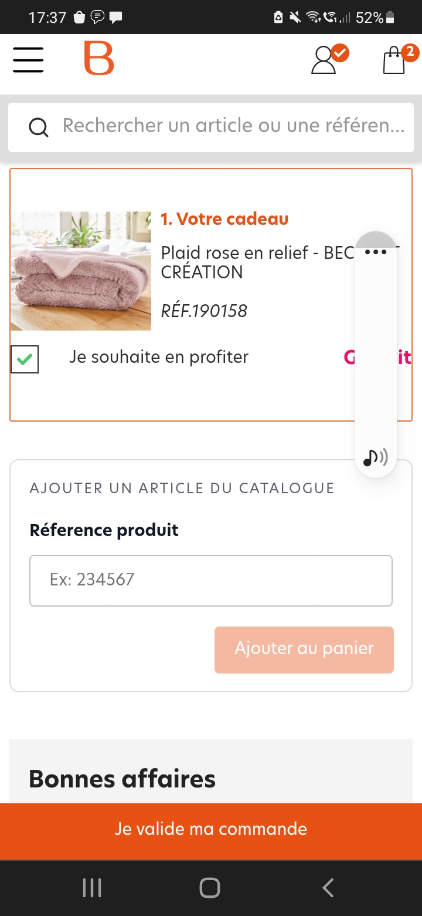Open Android recent apps button
This screenshot has height=916, width=422.
coord(92,888)
